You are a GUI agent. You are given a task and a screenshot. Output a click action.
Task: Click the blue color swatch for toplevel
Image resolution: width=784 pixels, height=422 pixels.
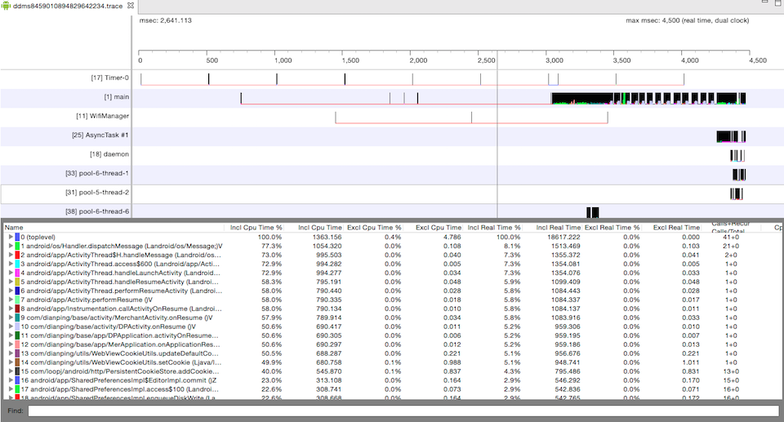pyautogui.click(x=17, y=237)
